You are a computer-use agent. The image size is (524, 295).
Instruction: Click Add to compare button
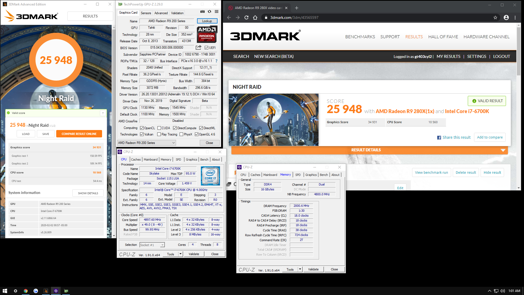(490, 137)
